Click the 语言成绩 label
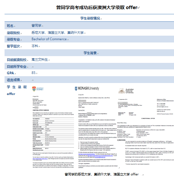The height and width of the screenshot is (178, 174). (x=13, y=80)
